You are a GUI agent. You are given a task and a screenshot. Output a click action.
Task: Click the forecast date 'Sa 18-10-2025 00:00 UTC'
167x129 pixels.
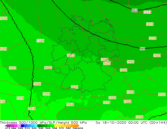[x=121, y=122]
